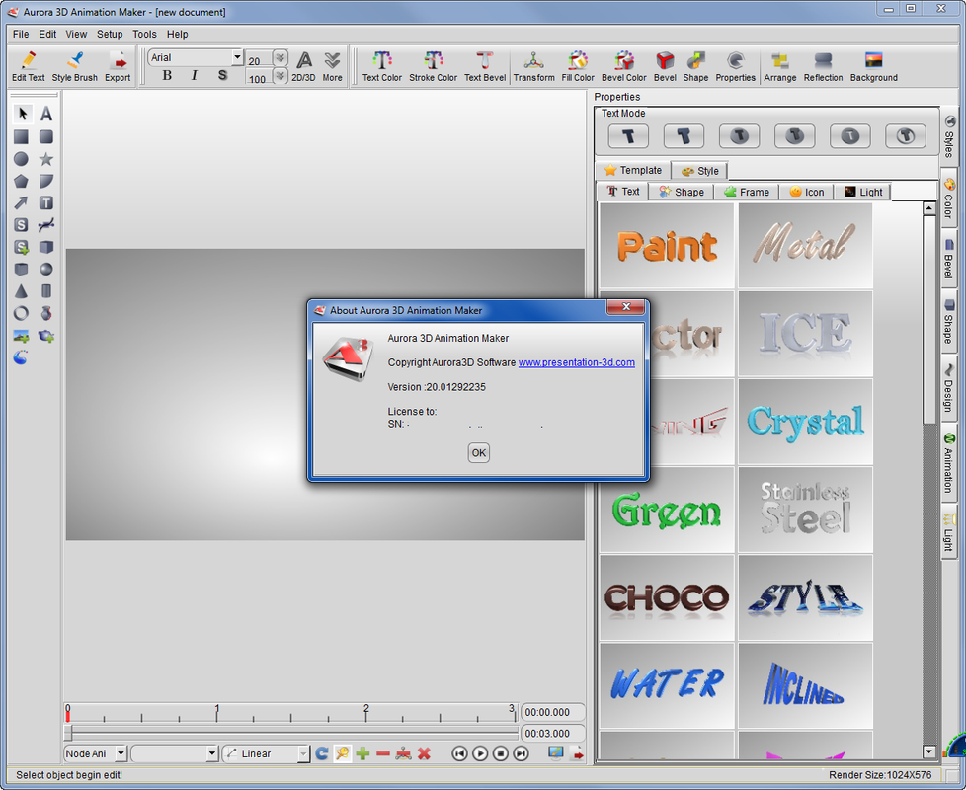Select the circle shape tool
The image size is (966, 790).
21,159
